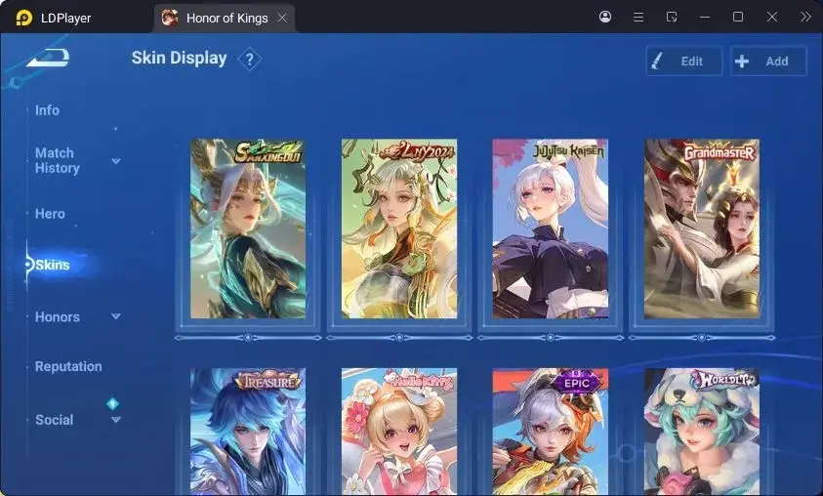Select the Hello Kitty skin card

click(399, 432)
